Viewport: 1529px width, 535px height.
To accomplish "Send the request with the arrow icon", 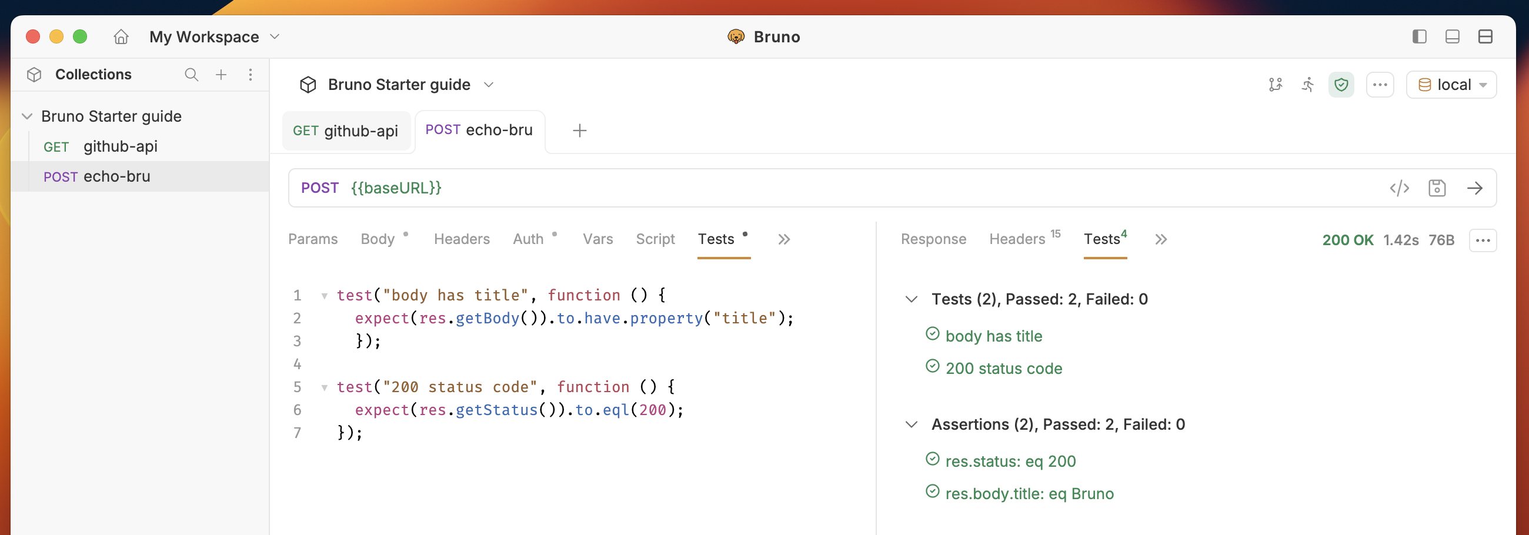I will click(x=1475, y=188).
